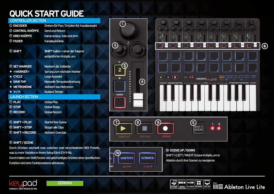Click the red Marker button in channel strip closeup
The height and width of the screenshot is (194, 274).
click(x=120, y=102)
